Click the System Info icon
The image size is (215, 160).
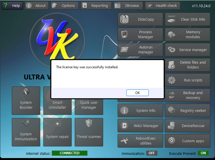tap(124, 110)
